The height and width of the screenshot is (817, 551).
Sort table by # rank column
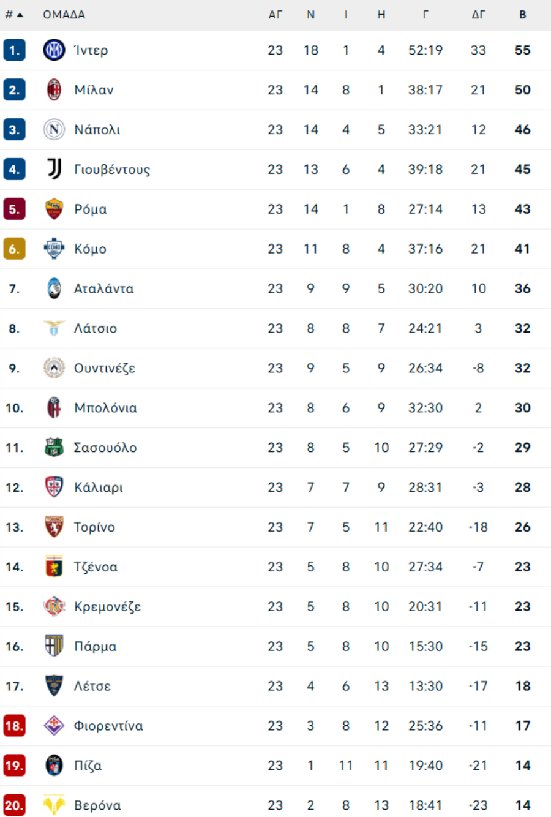coord(13,15)
